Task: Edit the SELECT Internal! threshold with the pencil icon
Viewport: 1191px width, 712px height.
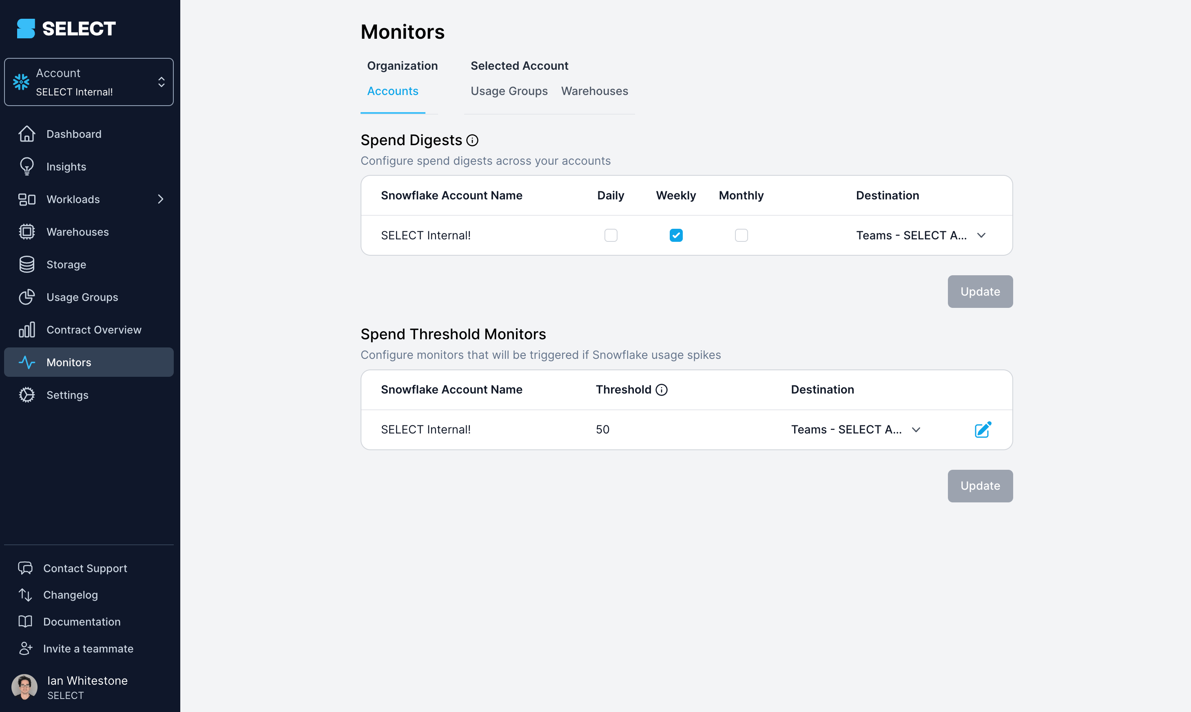Action: [983, 429]
